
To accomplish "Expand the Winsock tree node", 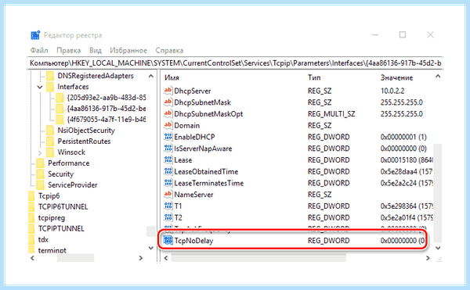I will [x=40, y=152].
